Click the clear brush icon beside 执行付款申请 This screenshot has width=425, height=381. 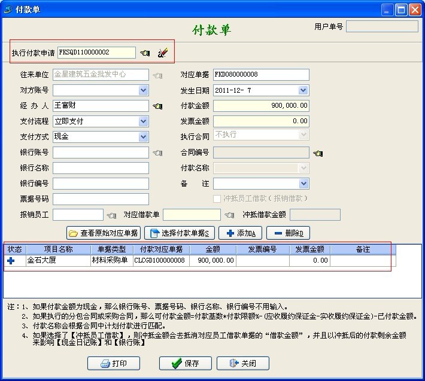pyautogui.click(x=162, y=53)
